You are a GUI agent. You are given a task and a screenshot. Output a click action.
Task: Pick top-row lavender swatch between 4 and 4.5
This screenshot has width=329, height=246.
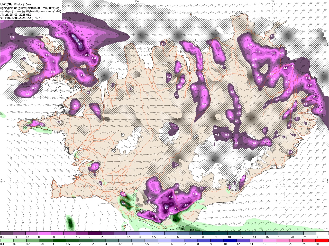tap(145, 233)
